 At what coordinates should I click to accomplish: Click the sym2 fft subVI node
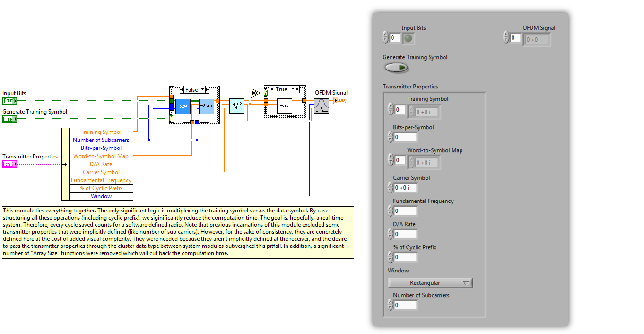pos(237,106)
